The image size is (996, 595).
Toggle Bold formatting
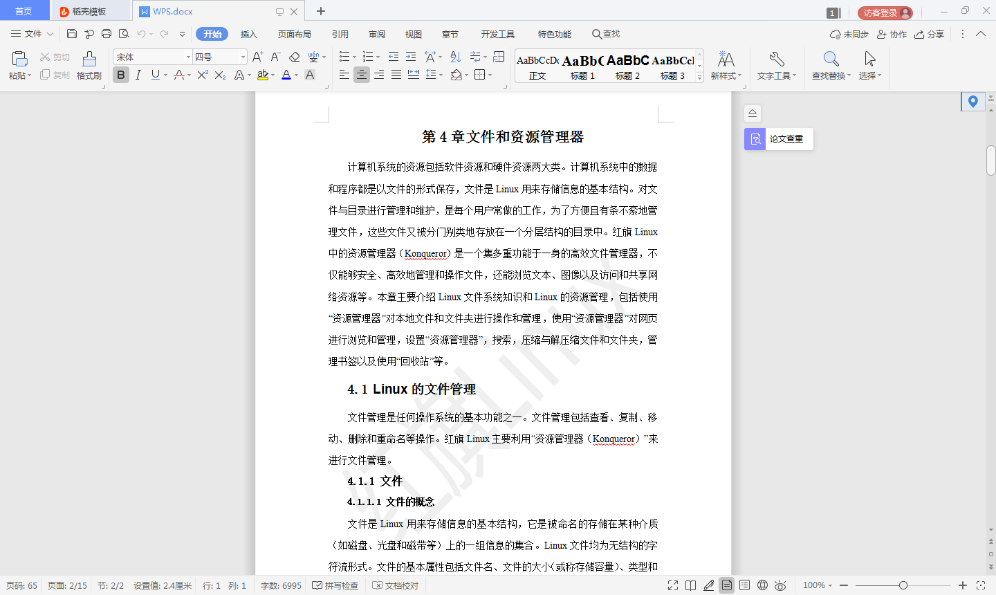pyautogui.click(x=121, y=75)
